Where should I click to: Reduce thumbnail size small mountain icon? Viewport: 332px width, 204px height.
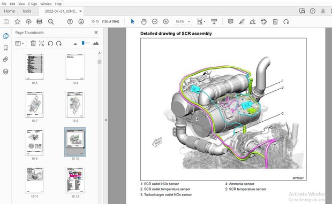(x=75, y=44)
